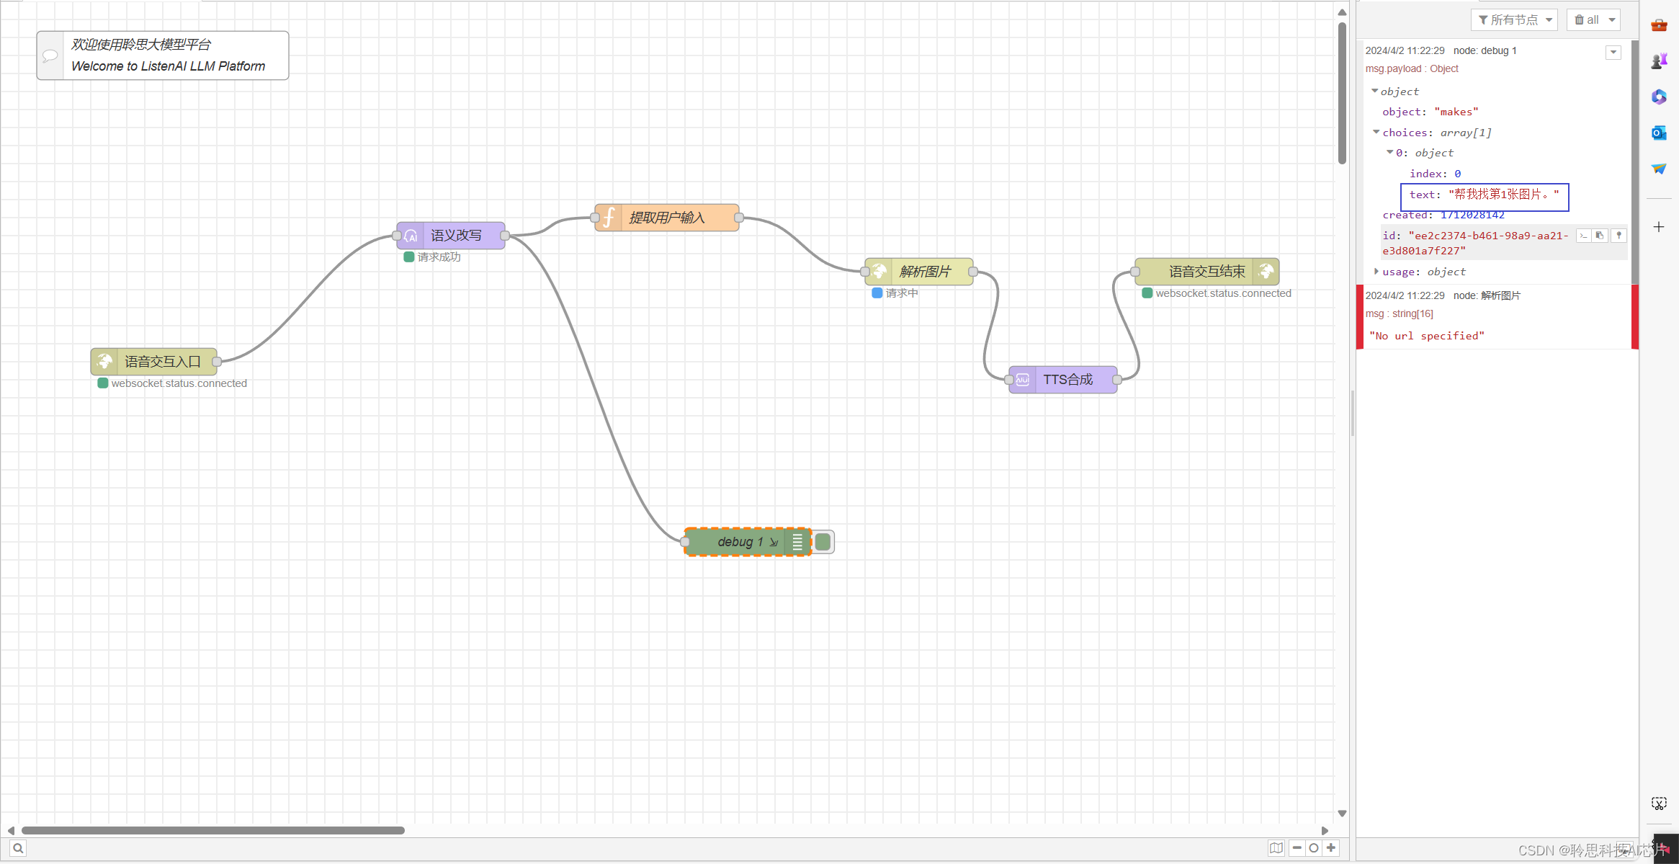Viewport: 1679px width, 864px height.
Task: Expand the usage object in debug output
Action: point(1376,272)
